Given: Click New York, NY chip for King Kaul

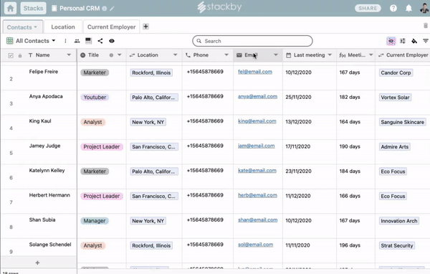Looking at the screenshot, I should click(148, 122).
